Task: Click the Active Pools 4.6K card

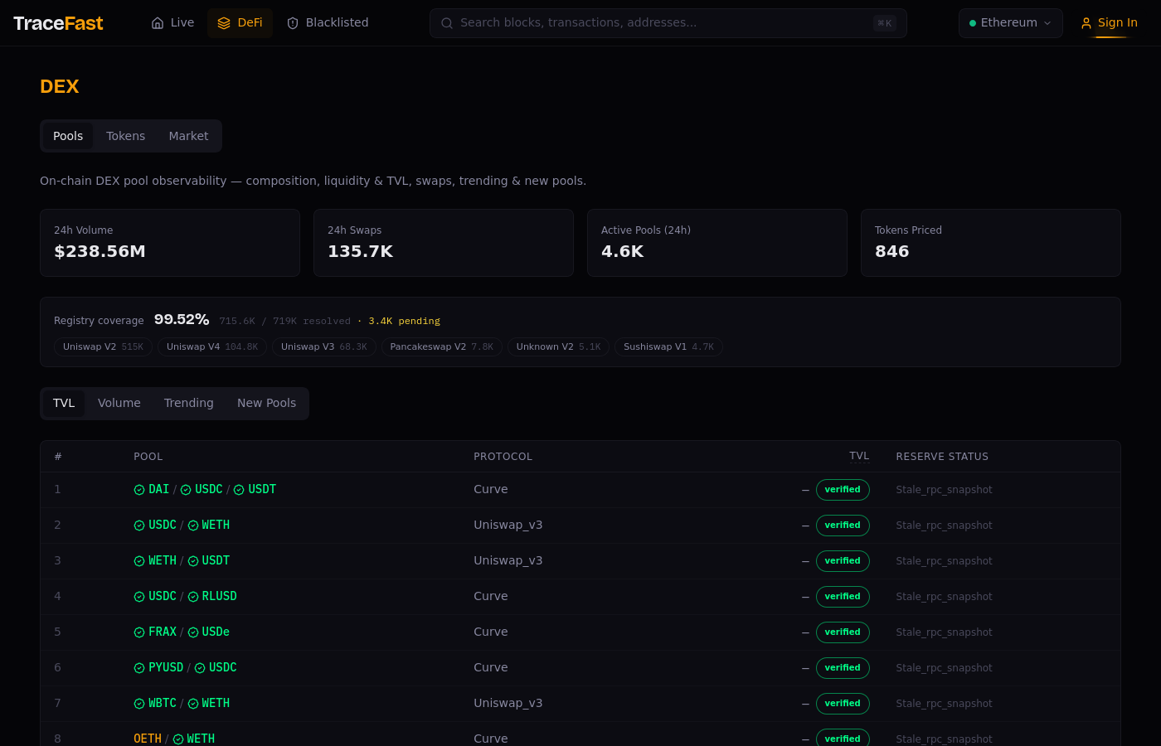Action: click(x=717, y=243)
